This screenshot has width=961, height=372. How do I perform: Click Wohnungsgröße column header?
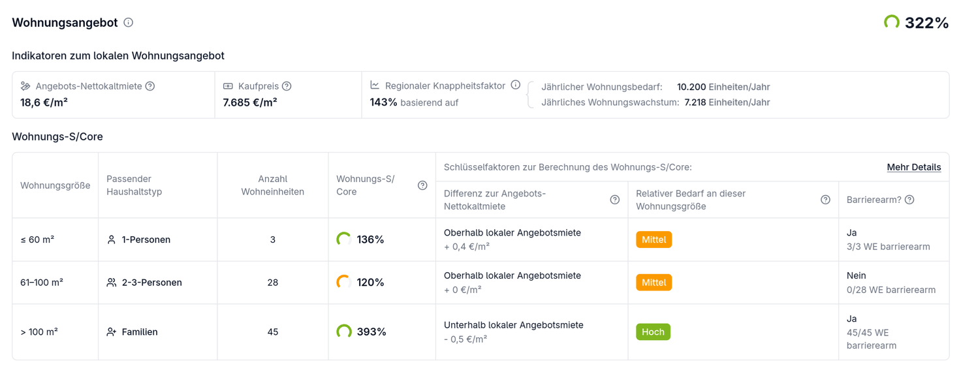(55, 185)
